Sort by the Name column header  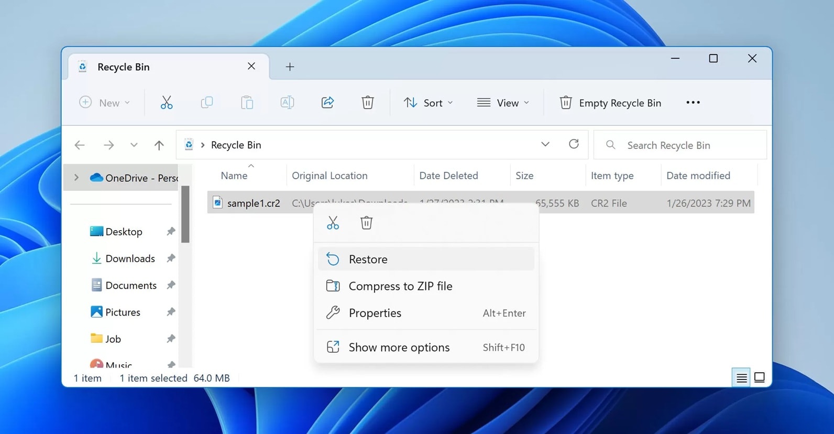[x=234, y=176]
